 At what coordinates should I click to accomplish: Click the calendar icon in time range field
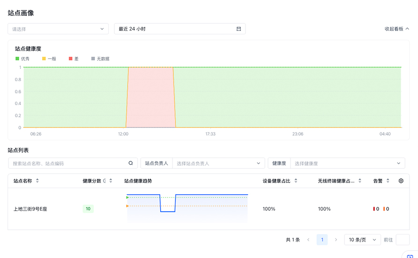click(239, 29)
